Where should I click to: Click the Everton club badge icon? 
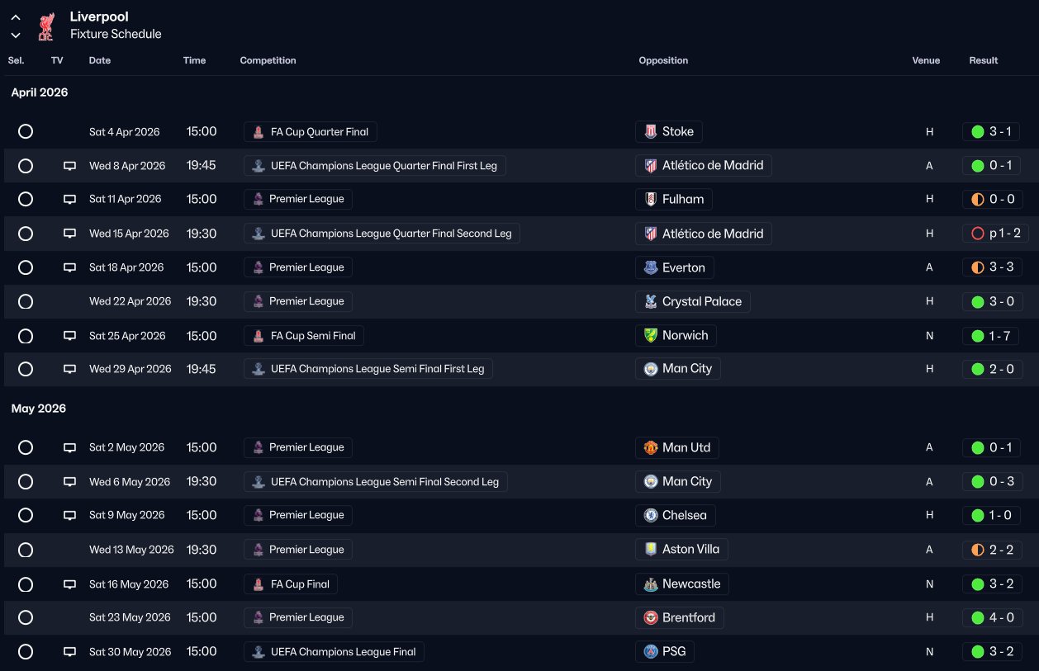pos(651,267)
